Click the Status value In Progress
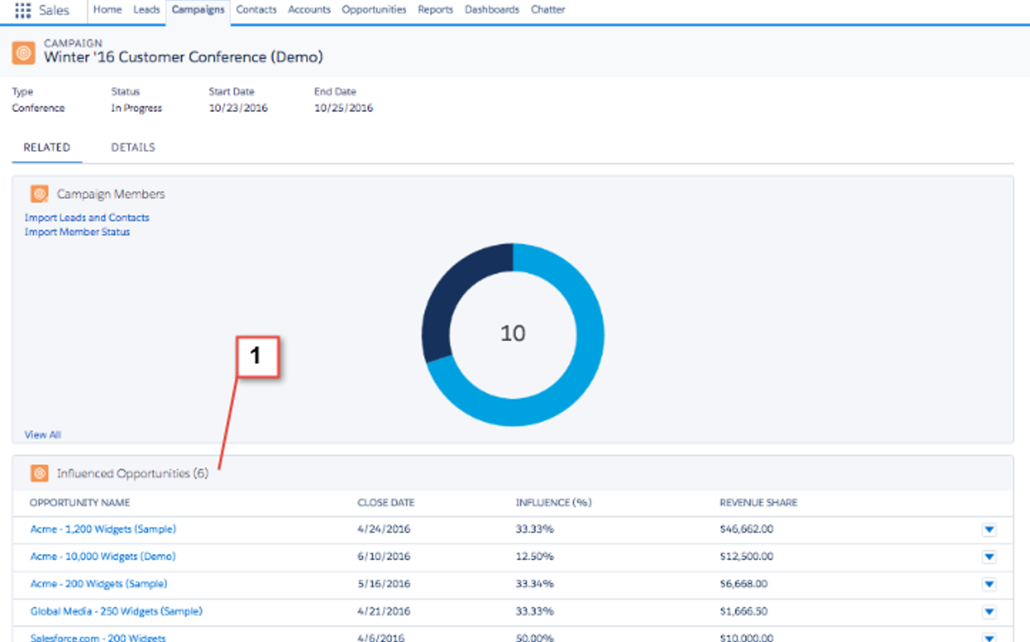 tap(136, 108)
